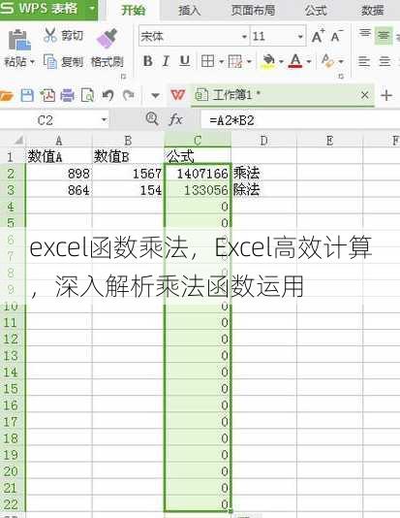Click the clear format eraser icon

pyautogui.click(x=327, y=61)
